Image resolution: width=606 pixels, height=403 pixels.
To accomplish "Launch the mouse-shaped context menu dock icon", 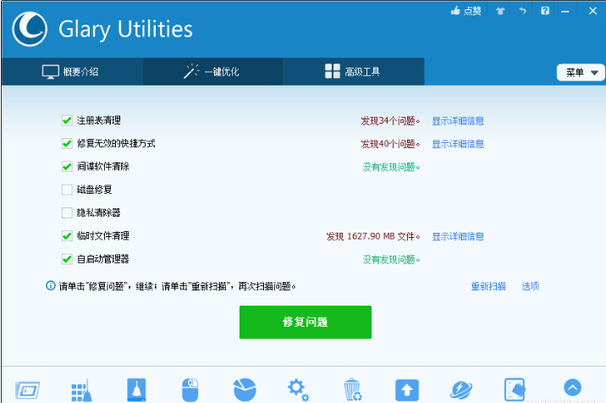I will click(190, 389).
